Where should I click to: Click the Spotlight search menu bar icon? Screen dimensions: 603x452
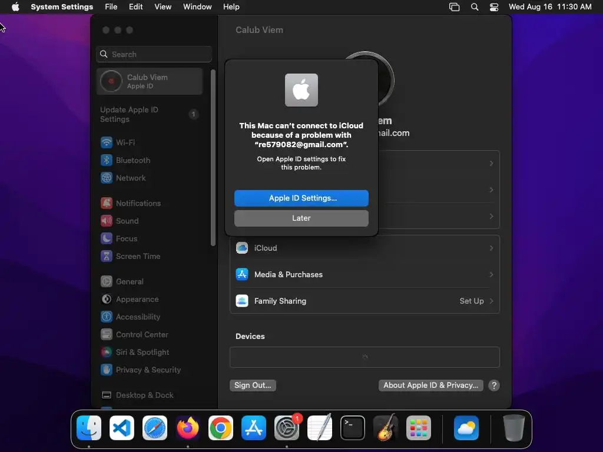click(475, 7)
